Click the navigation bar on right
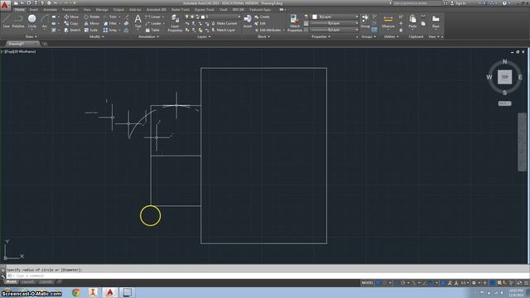530x298 pixels. (523, 142)
